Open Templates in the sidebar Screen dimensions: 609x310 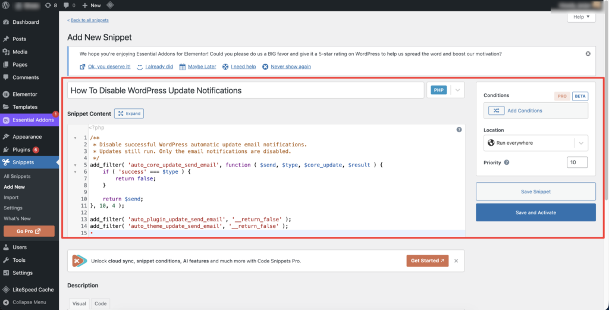pos(25,107)
